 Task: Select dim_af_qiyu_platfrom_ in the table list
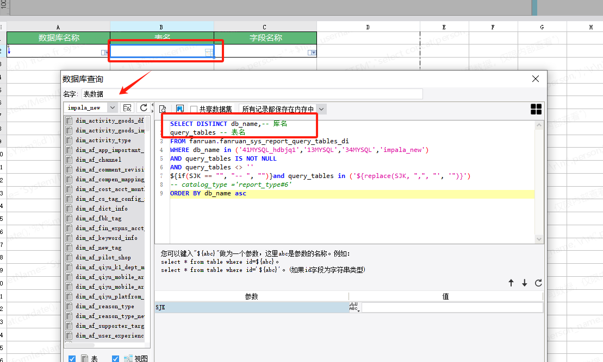[x=110, y=296]
